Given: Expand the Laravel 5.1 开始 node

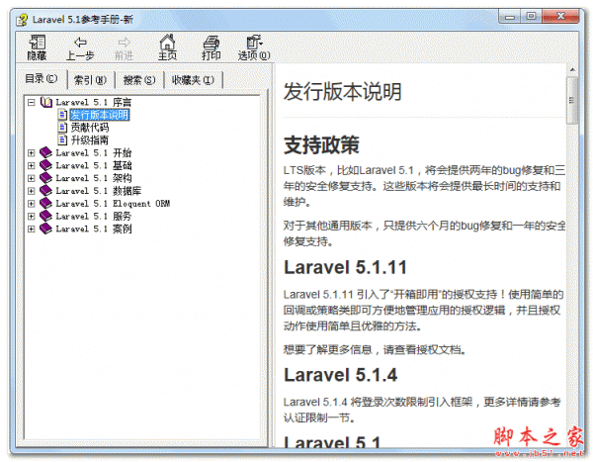Looking at the screenshot, I should 32,153.
